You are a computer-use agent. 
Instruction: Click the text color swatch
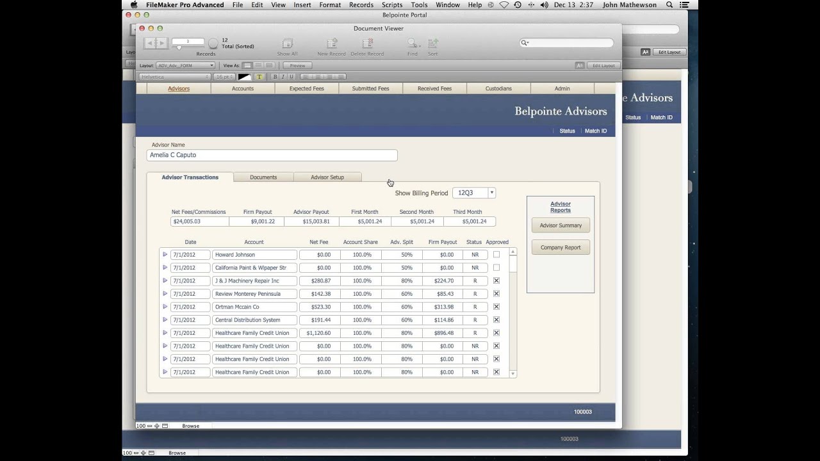tap(245, 77)
